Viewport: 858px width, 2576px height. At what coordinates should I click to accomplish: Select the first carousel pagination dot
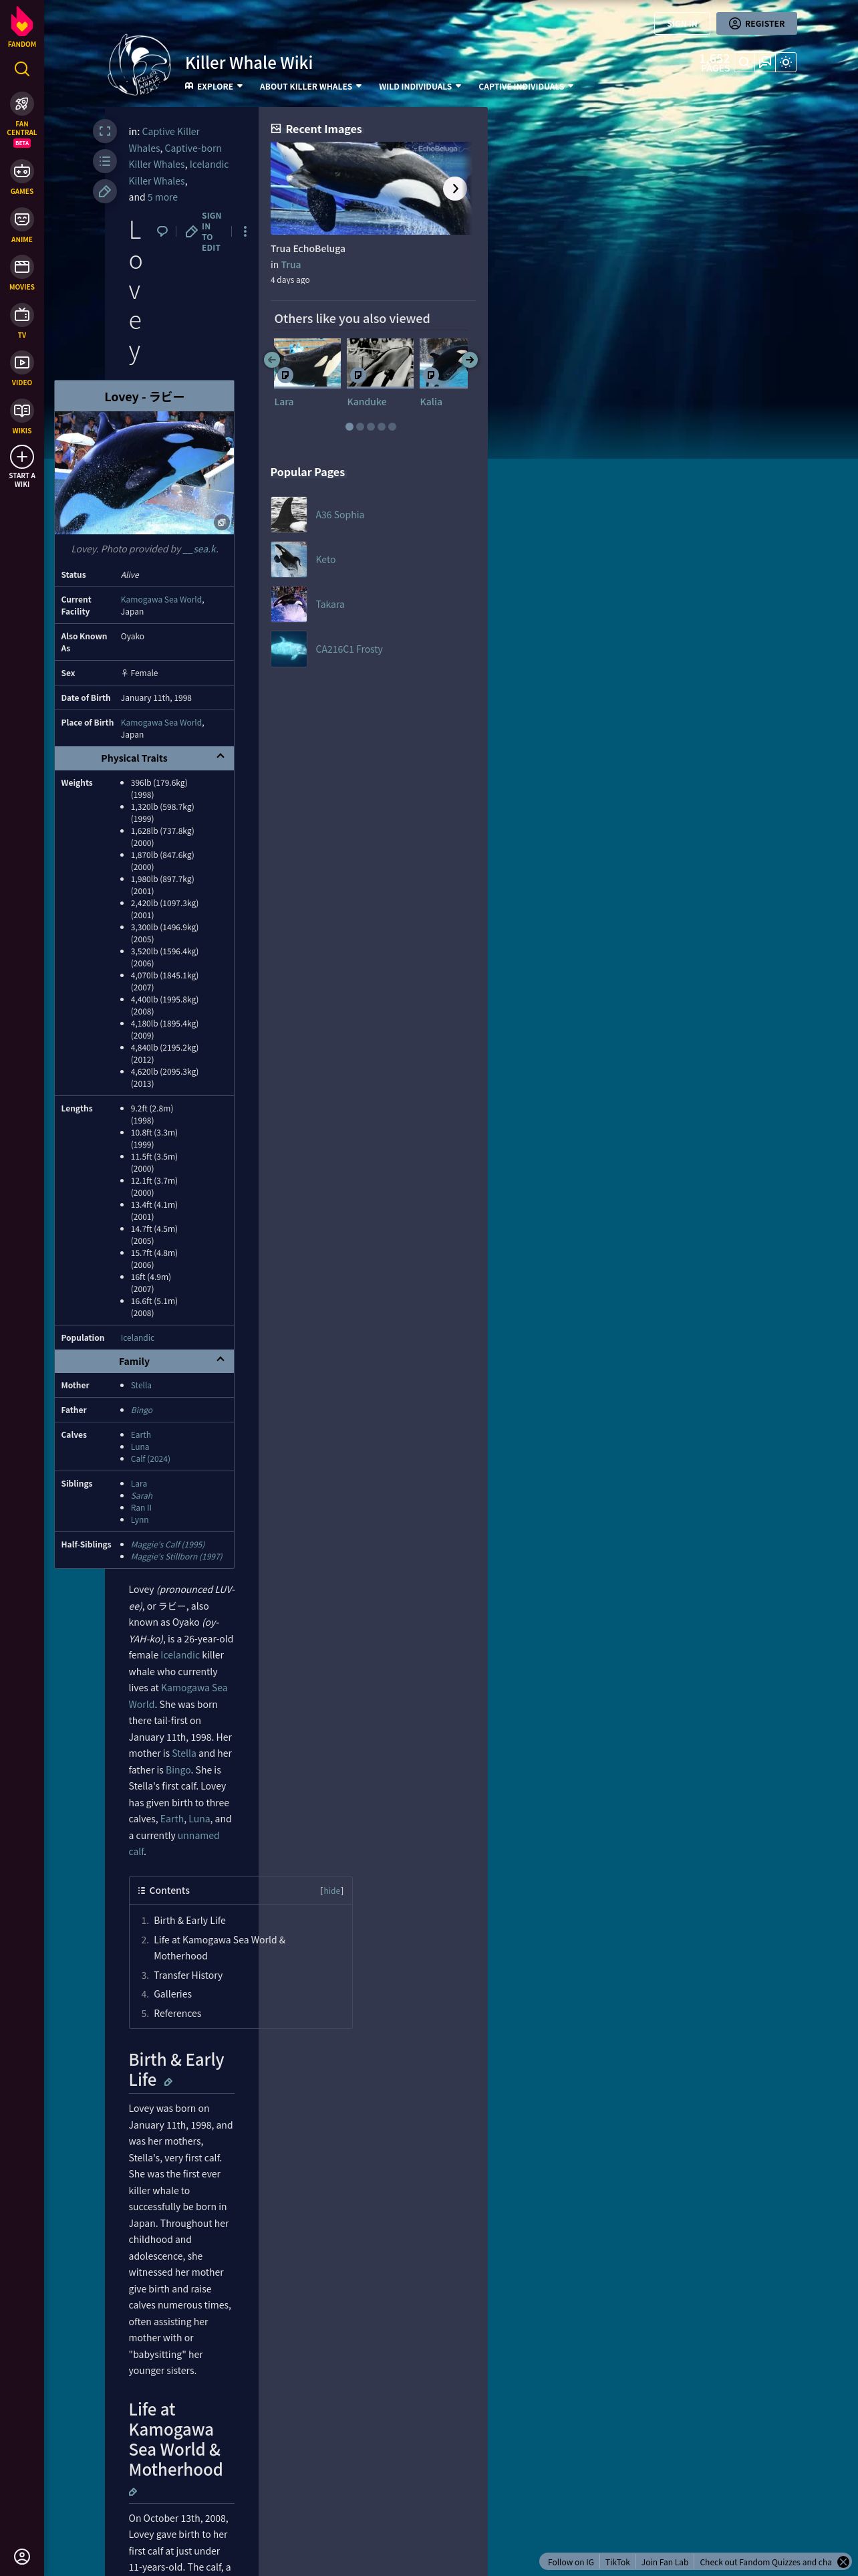pyautogui.click(x=349, y=427)
